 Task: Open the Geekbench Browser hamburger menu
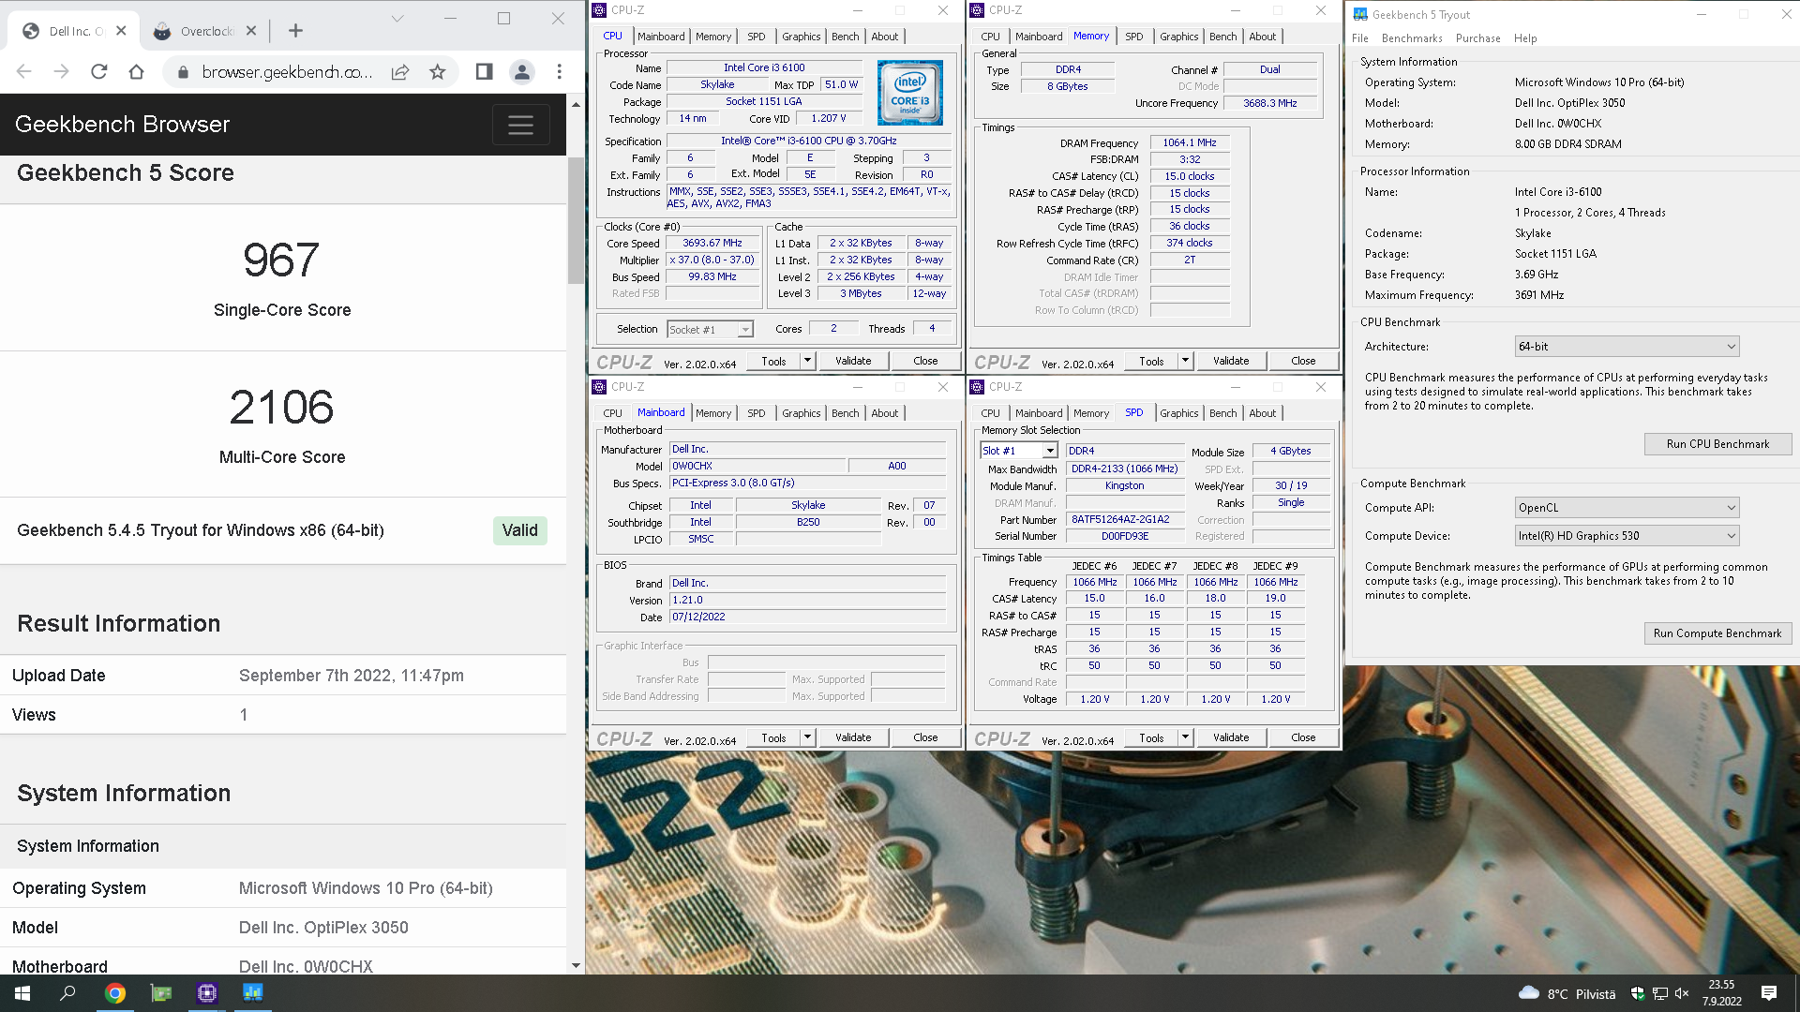(x=521, y=125)
